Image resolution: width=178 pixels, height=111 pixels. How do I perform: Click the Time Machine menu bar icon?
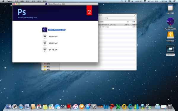pyautogui.click(x=122, y=1)
